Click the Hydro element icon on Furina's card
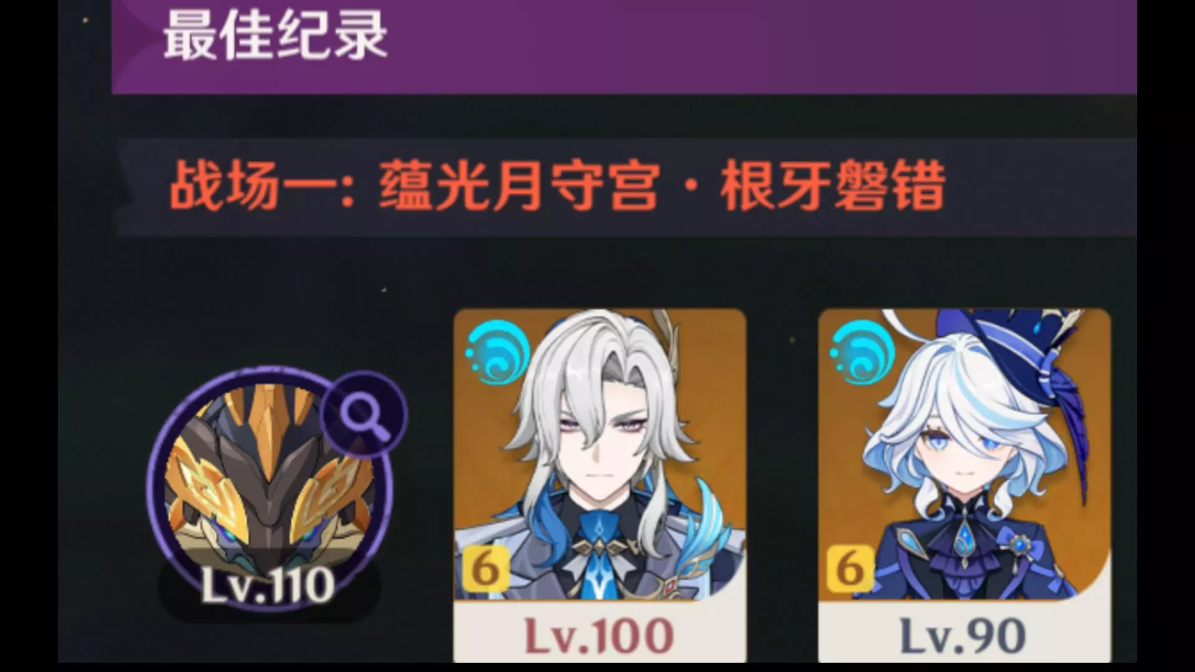The height and width of the screenshot is (672, 1195). pos(862,353)
